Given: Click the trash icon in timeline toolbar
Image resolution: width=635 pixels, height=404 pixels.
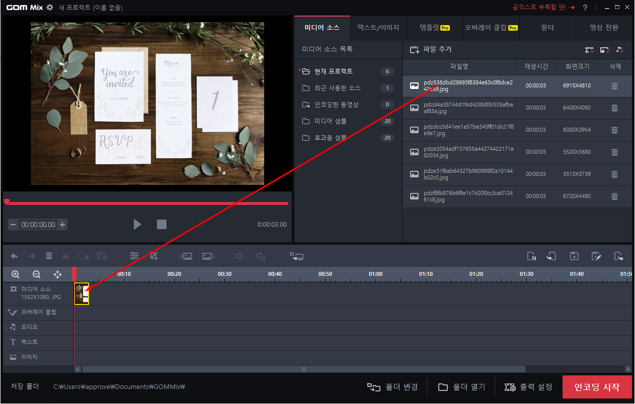Looking at the screenshot, I should coord(49,256).
